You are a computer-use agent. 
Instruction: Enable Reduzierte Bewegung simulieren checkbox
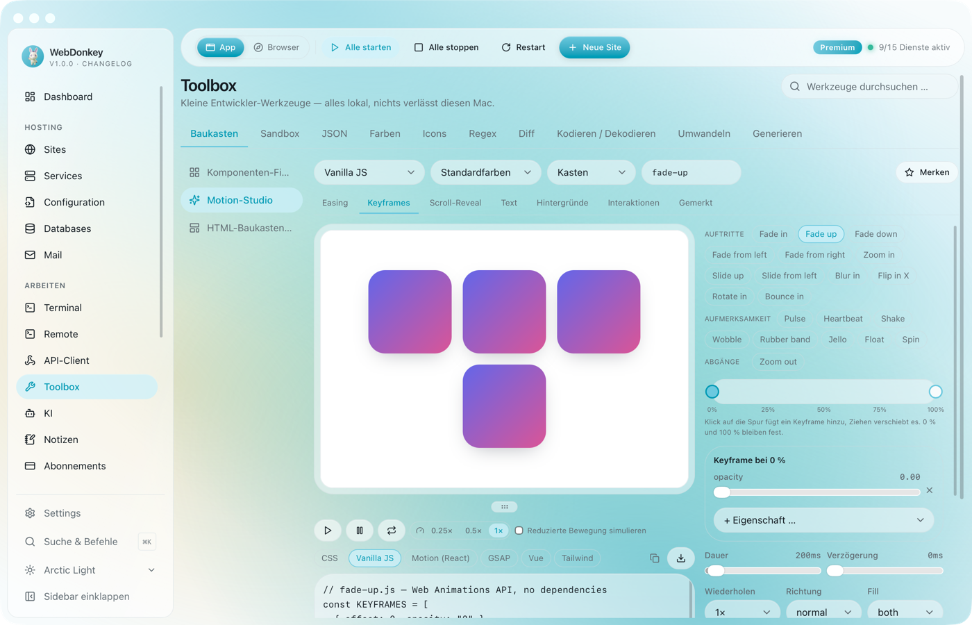(519, 531)
